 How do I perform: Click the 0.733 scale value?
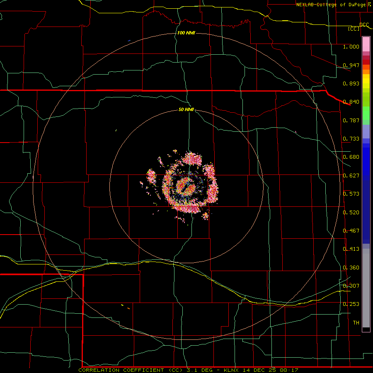pos(351,139)
